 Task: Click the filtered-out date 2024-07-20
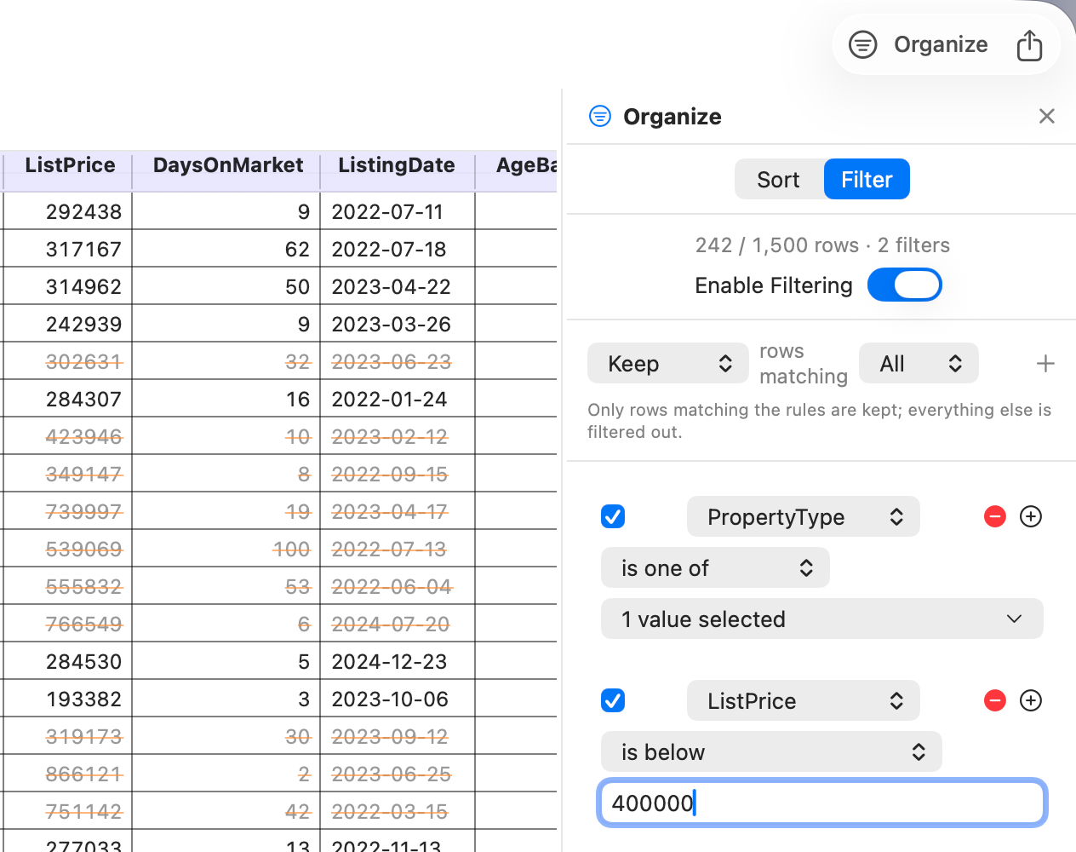click(x=398, y=624)
